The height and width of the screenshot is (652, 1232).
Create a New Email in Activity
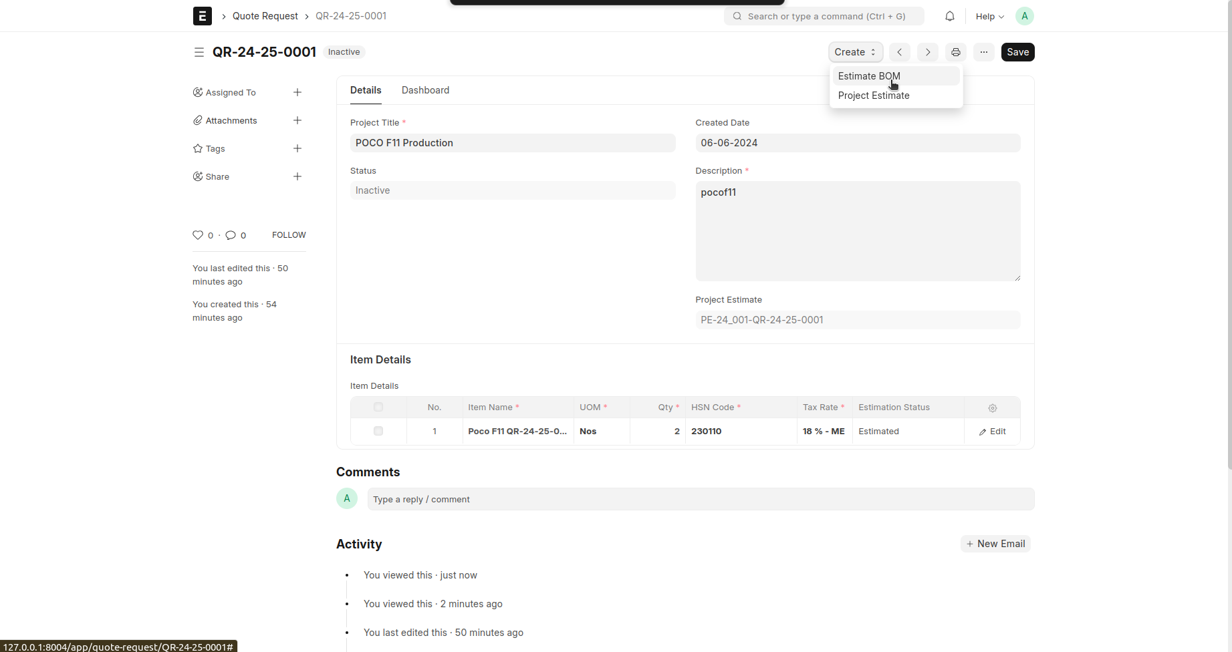pos(995,544)
